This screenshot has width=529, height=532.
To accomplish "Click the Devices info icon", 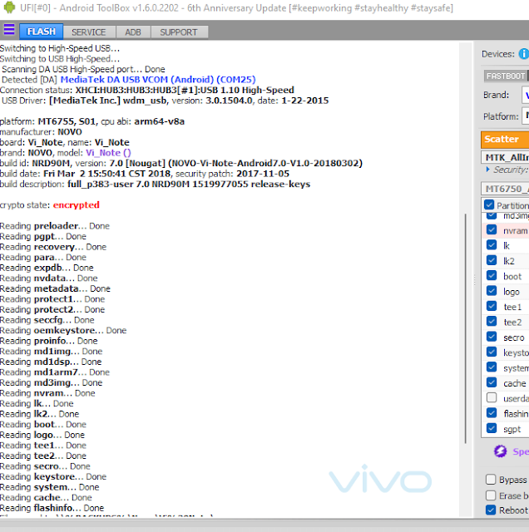I will (524, 54).
